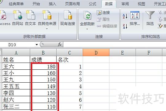Select cell containing 王九
Screen dimensions: 166x111
(x=16, y=79)
